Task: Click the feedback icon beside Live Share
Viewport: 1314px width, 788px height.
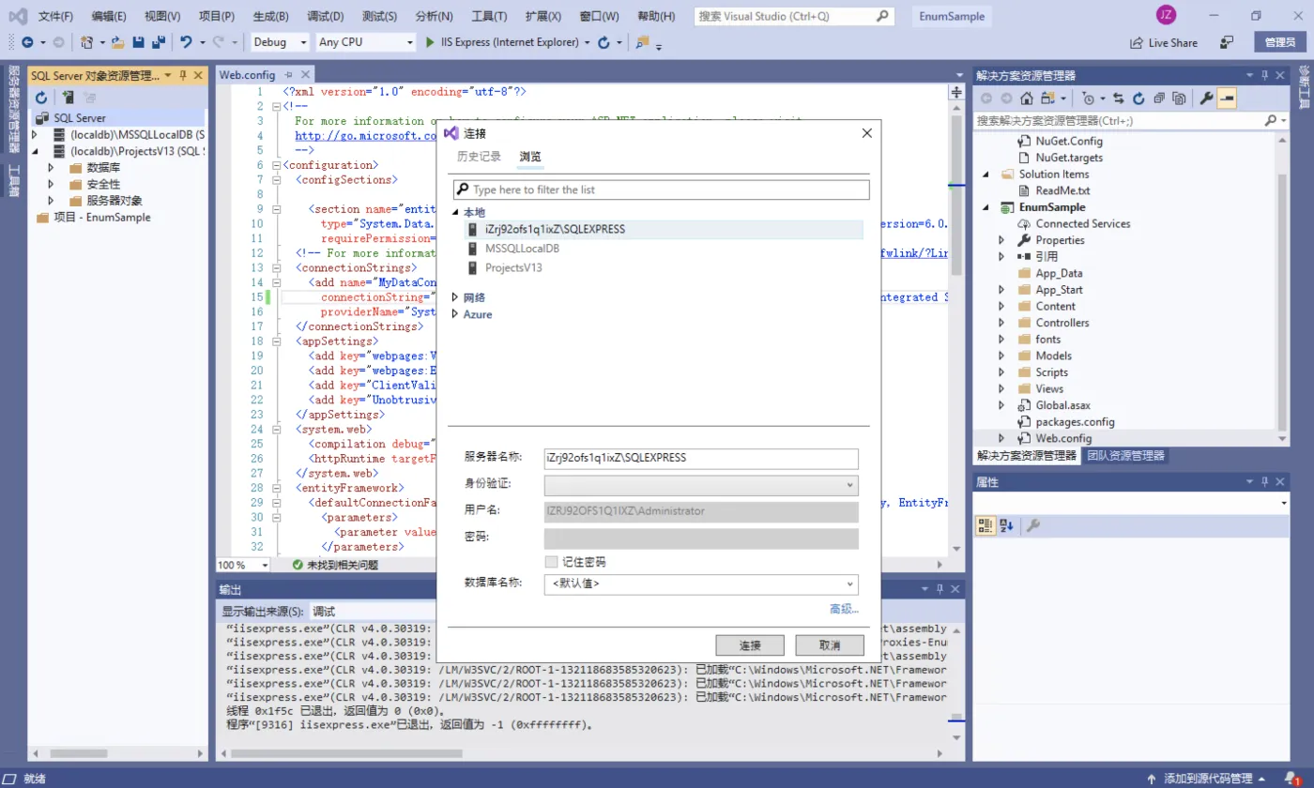Action: (1227, 42)
